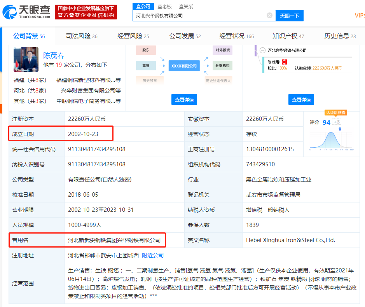Switch to 查公司 search tab
The image size is (365, 307).
click(143, 6)
